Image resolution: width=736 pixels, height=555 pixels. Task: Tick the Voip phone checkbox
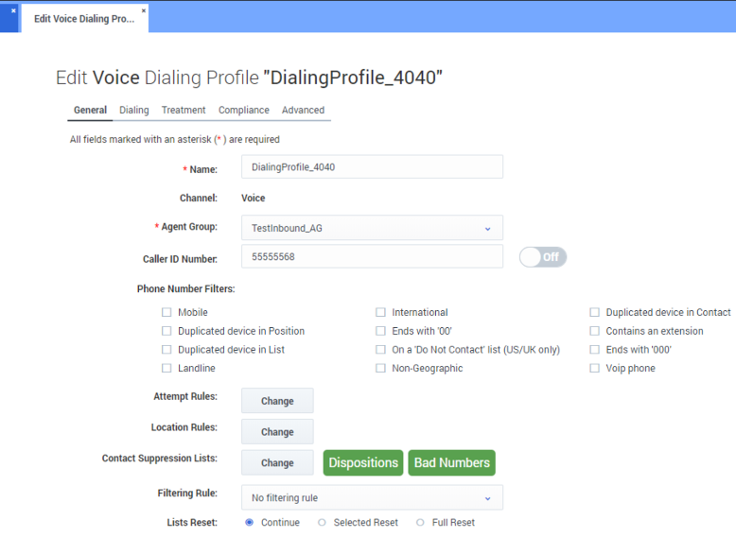tap(595, 369)
